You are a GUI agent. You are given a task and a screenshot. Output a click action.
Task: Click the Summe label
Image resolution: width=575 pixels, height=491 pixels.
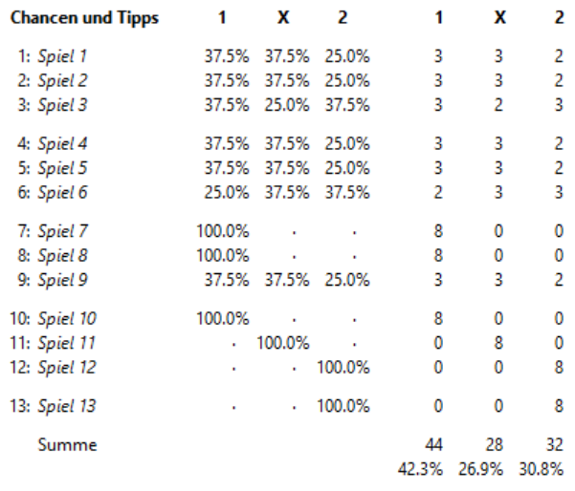68,445
